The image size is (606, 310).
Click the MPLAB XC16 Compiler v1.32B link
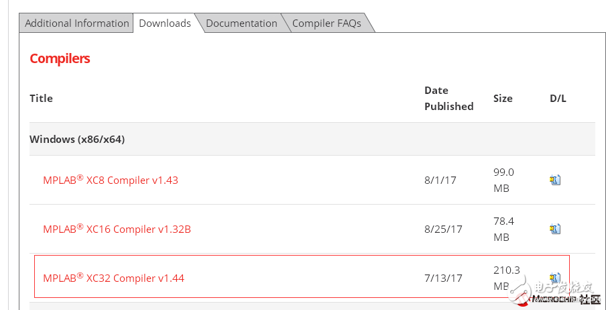click(117, 229)
